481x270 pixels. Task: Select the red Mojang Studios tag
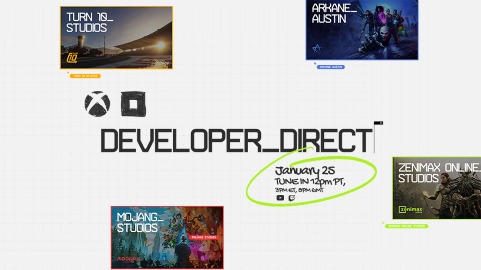tap(204, 237)
